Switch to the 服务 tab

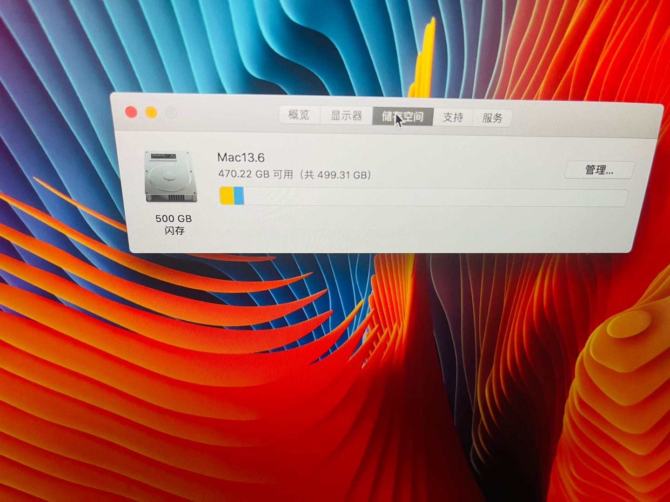click(x=492, y=118)
